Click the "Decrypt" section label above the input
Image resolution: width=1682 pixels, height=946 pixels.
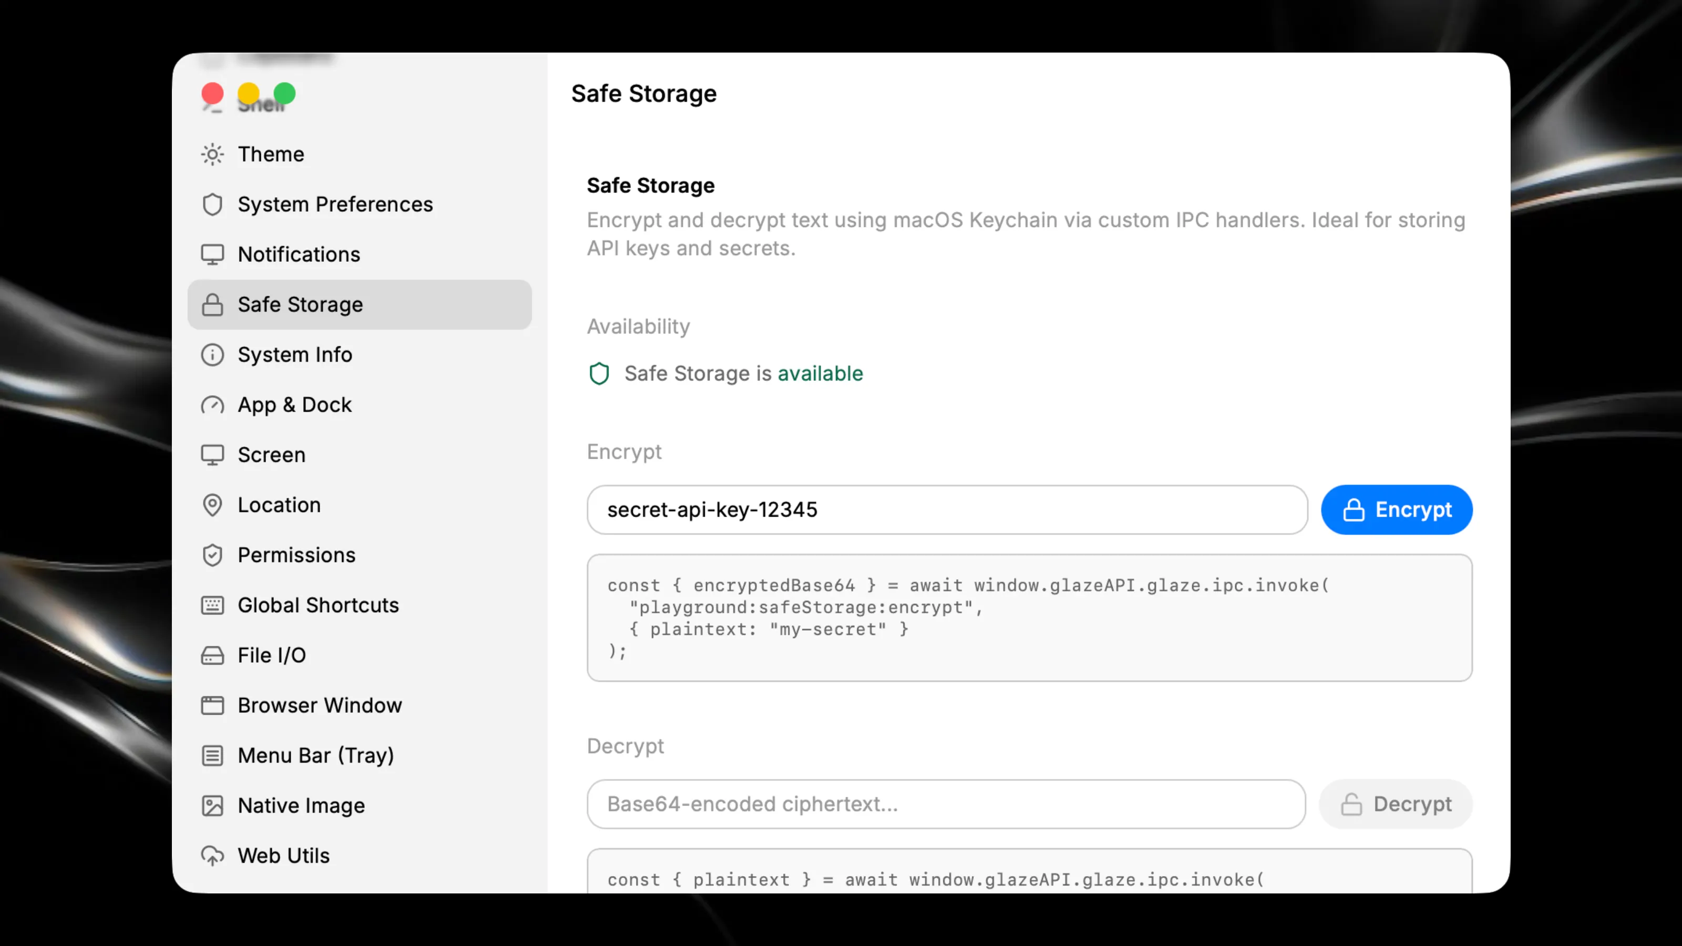pyautogui.click(x=625, y=746)
